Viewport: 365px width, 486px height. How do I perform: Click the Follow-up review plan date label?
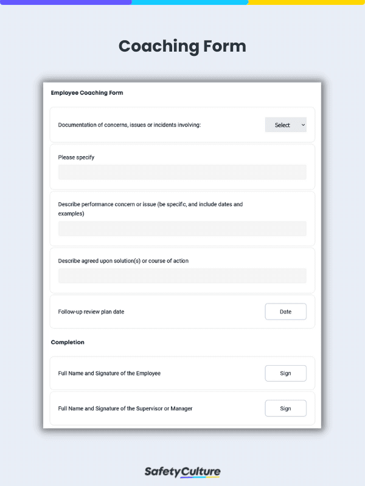point(91,312)
